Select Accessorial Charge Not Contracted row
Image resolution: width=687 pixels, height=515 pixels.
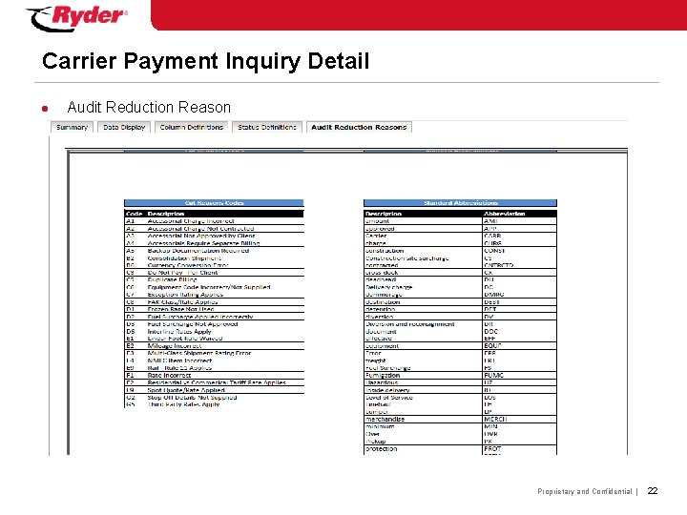(x=214, y=229)
